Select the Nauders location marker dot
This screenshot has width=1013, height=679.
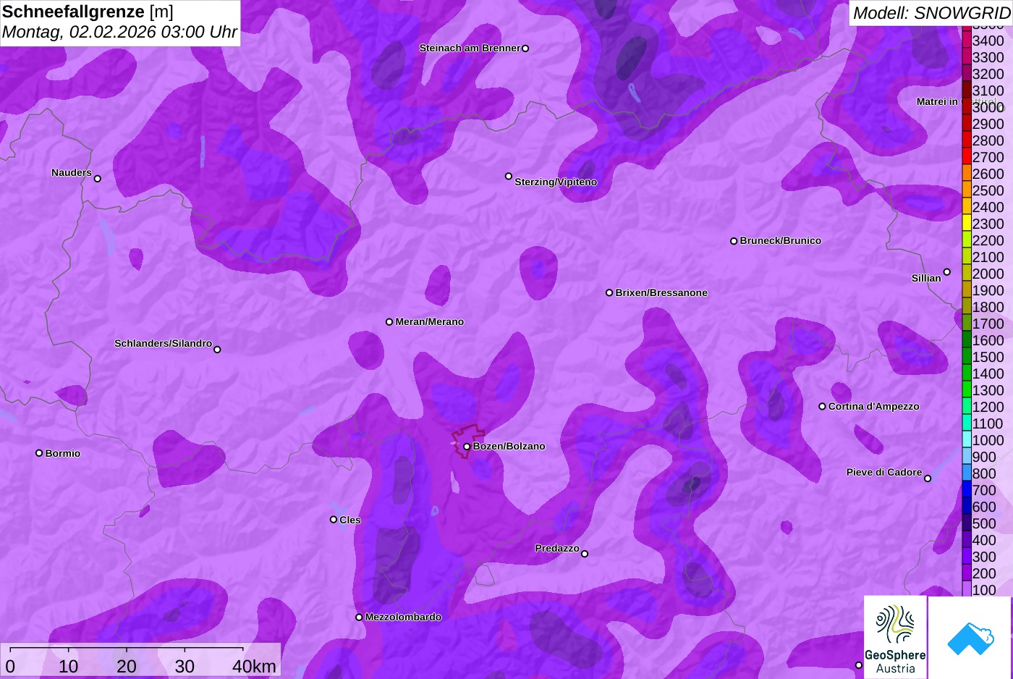click(98, 179)
